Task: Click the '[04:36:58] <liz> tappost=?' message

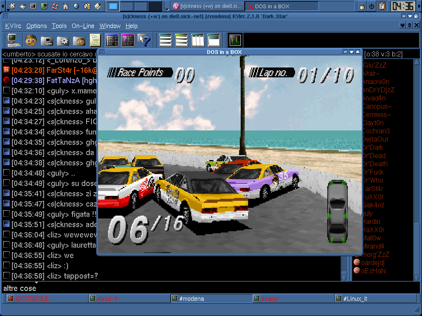Action: pyautogui.click(x=55, y=276)
